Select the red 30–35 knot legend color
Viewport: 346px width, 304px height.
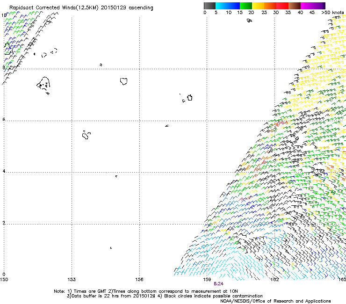click(282, 6)
